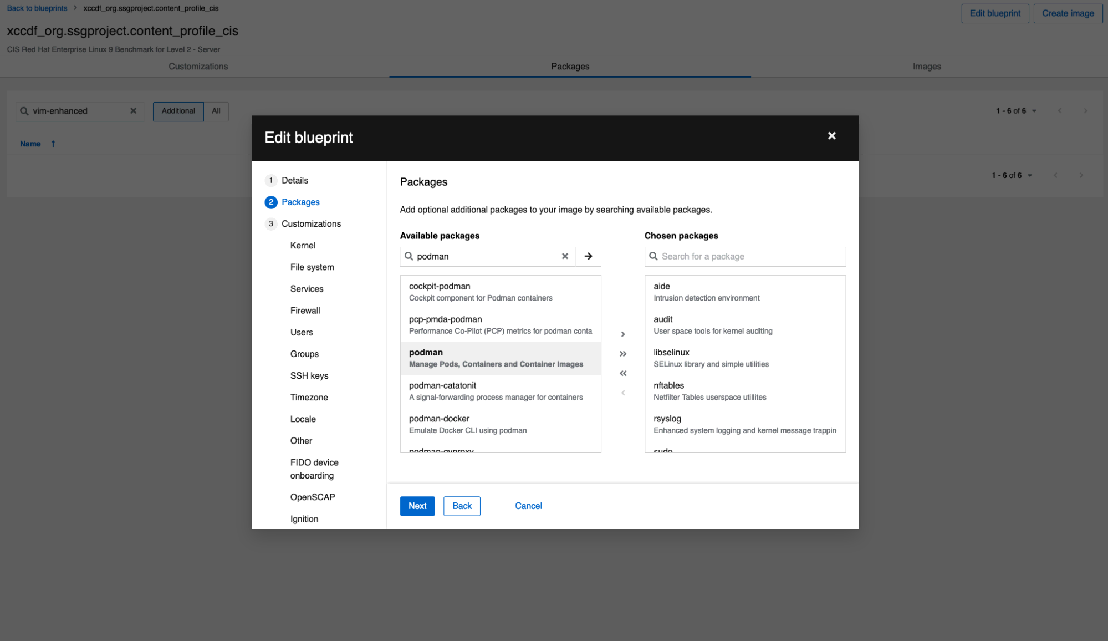
Task: Clear the podman search text
Action: 565,256
